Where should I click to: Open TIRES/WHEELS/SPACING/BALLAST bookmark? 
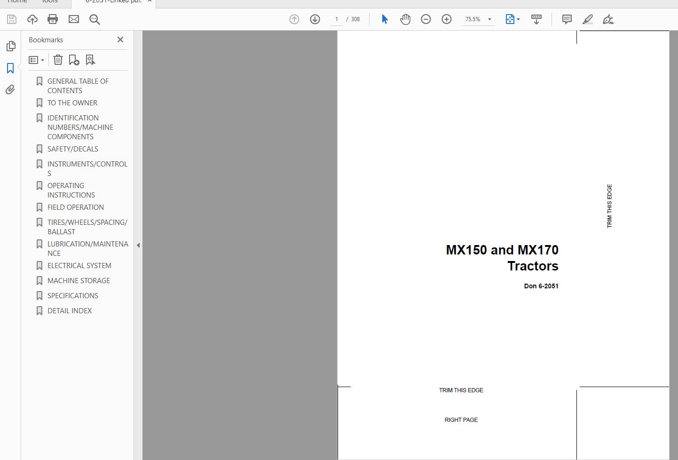87,227
